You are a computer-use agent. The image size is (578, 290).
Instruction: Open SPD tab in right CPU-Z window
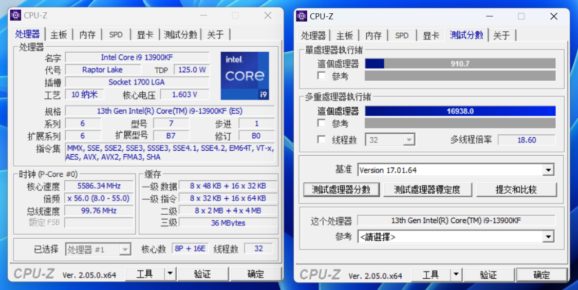tap(402, 36)
